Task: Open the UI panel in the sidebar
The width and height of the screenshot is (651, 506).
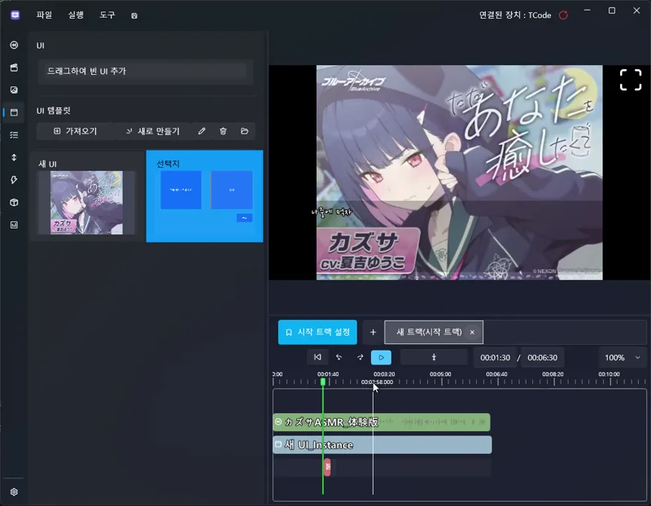Action: tap(13, 112)
